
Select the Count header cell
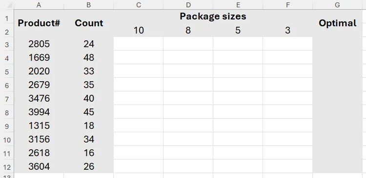[89, 23]
